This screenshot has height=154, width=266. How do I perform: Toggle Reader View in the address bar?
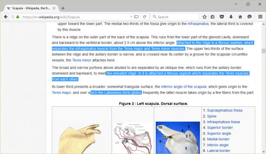pyautogui.click(x=136, y=17)
